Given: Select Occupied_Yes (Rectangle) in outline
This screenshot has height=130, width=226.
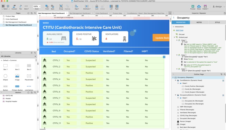Looking at the screenshot, I should click(194, 104).
